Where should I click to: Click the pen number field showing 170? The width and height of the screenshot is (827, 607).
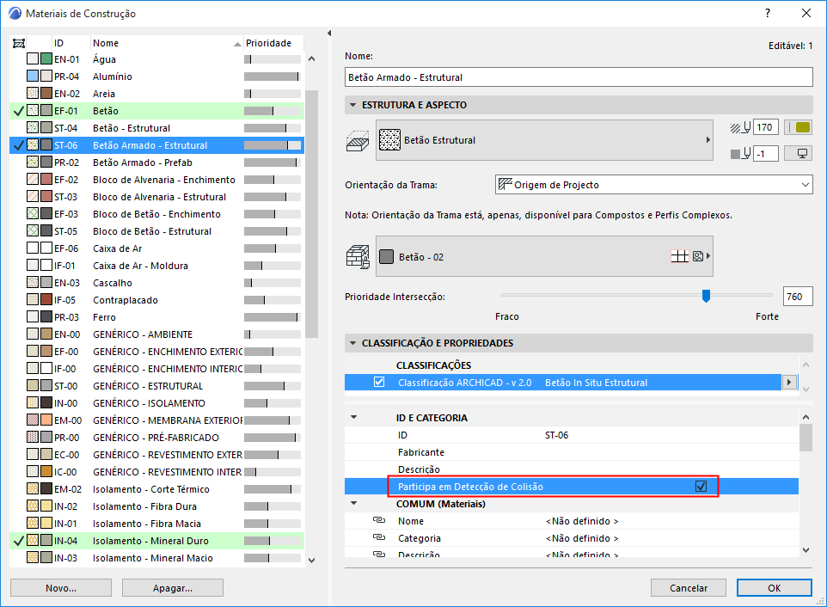click(766, 127)
